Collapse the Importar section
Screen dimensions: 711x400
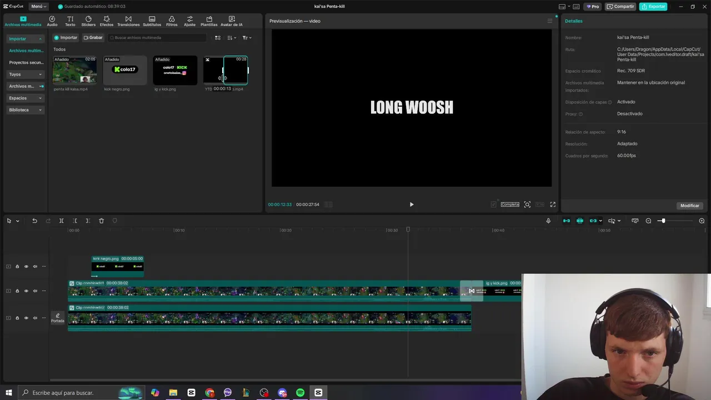pyautogui.click(x=25, y=39)
